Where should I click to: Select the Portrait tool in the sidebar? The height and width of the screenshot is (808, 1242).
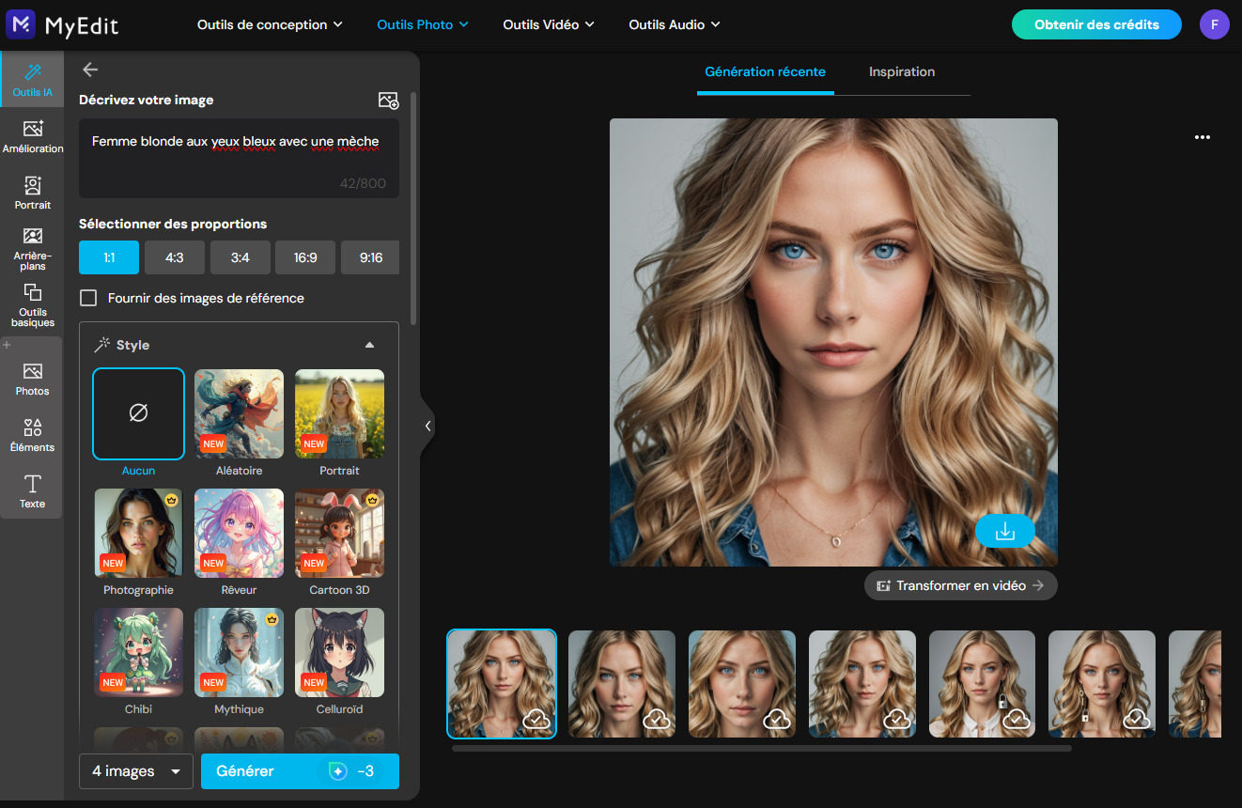(x=33, y=193)
